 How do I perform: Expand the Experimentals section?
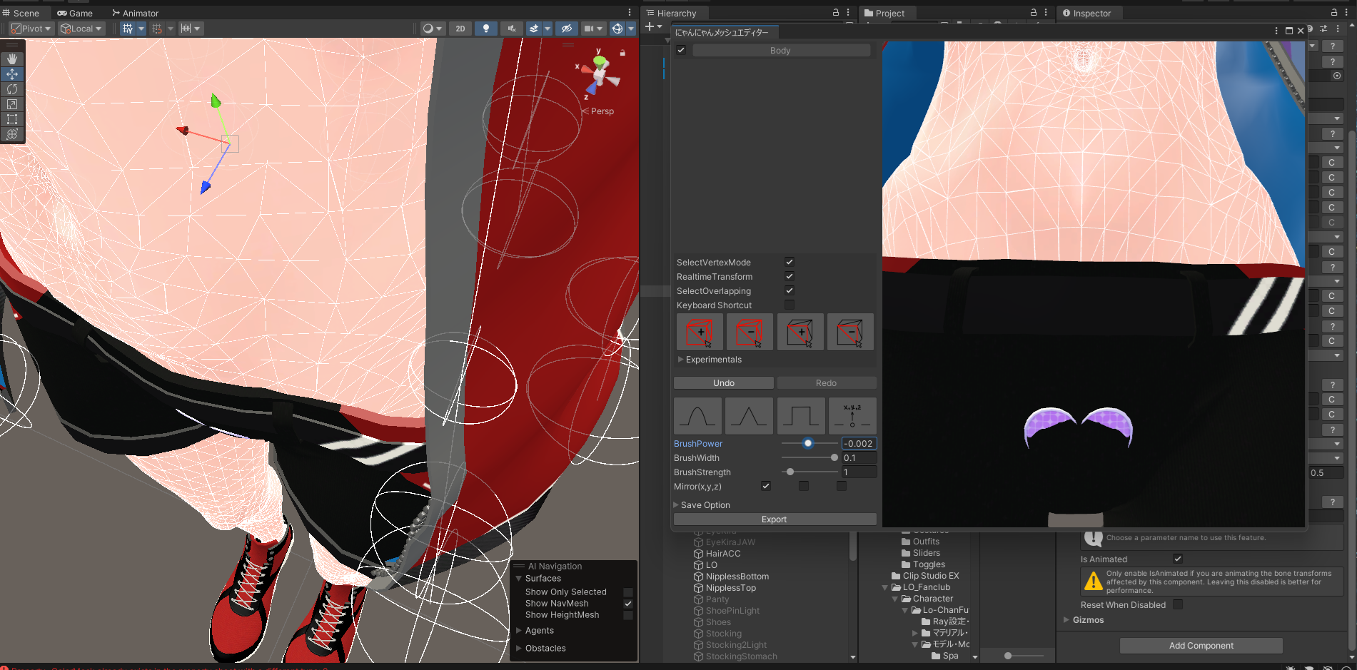(x=680, y=359)
